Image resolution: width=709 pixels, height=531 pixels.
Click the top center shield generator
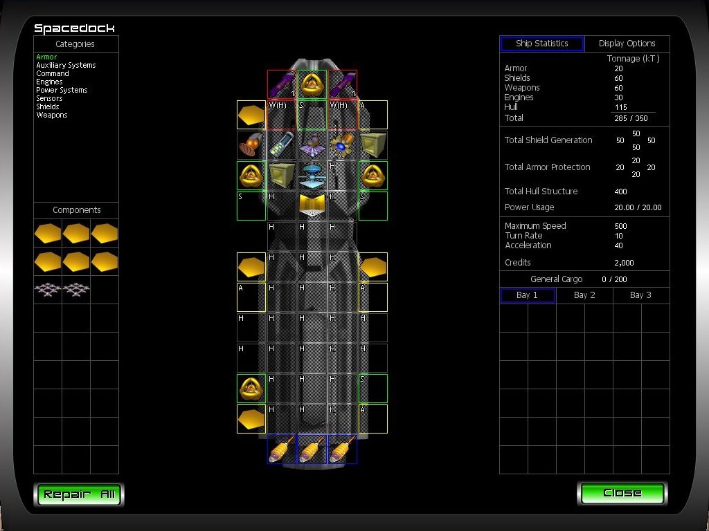pos(312,84)
